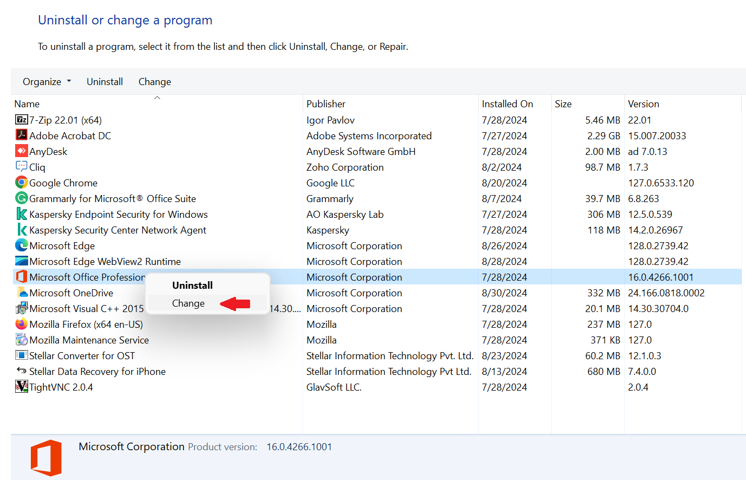
Task: Sort the list by Size column
Action: [x=563, y=103]
